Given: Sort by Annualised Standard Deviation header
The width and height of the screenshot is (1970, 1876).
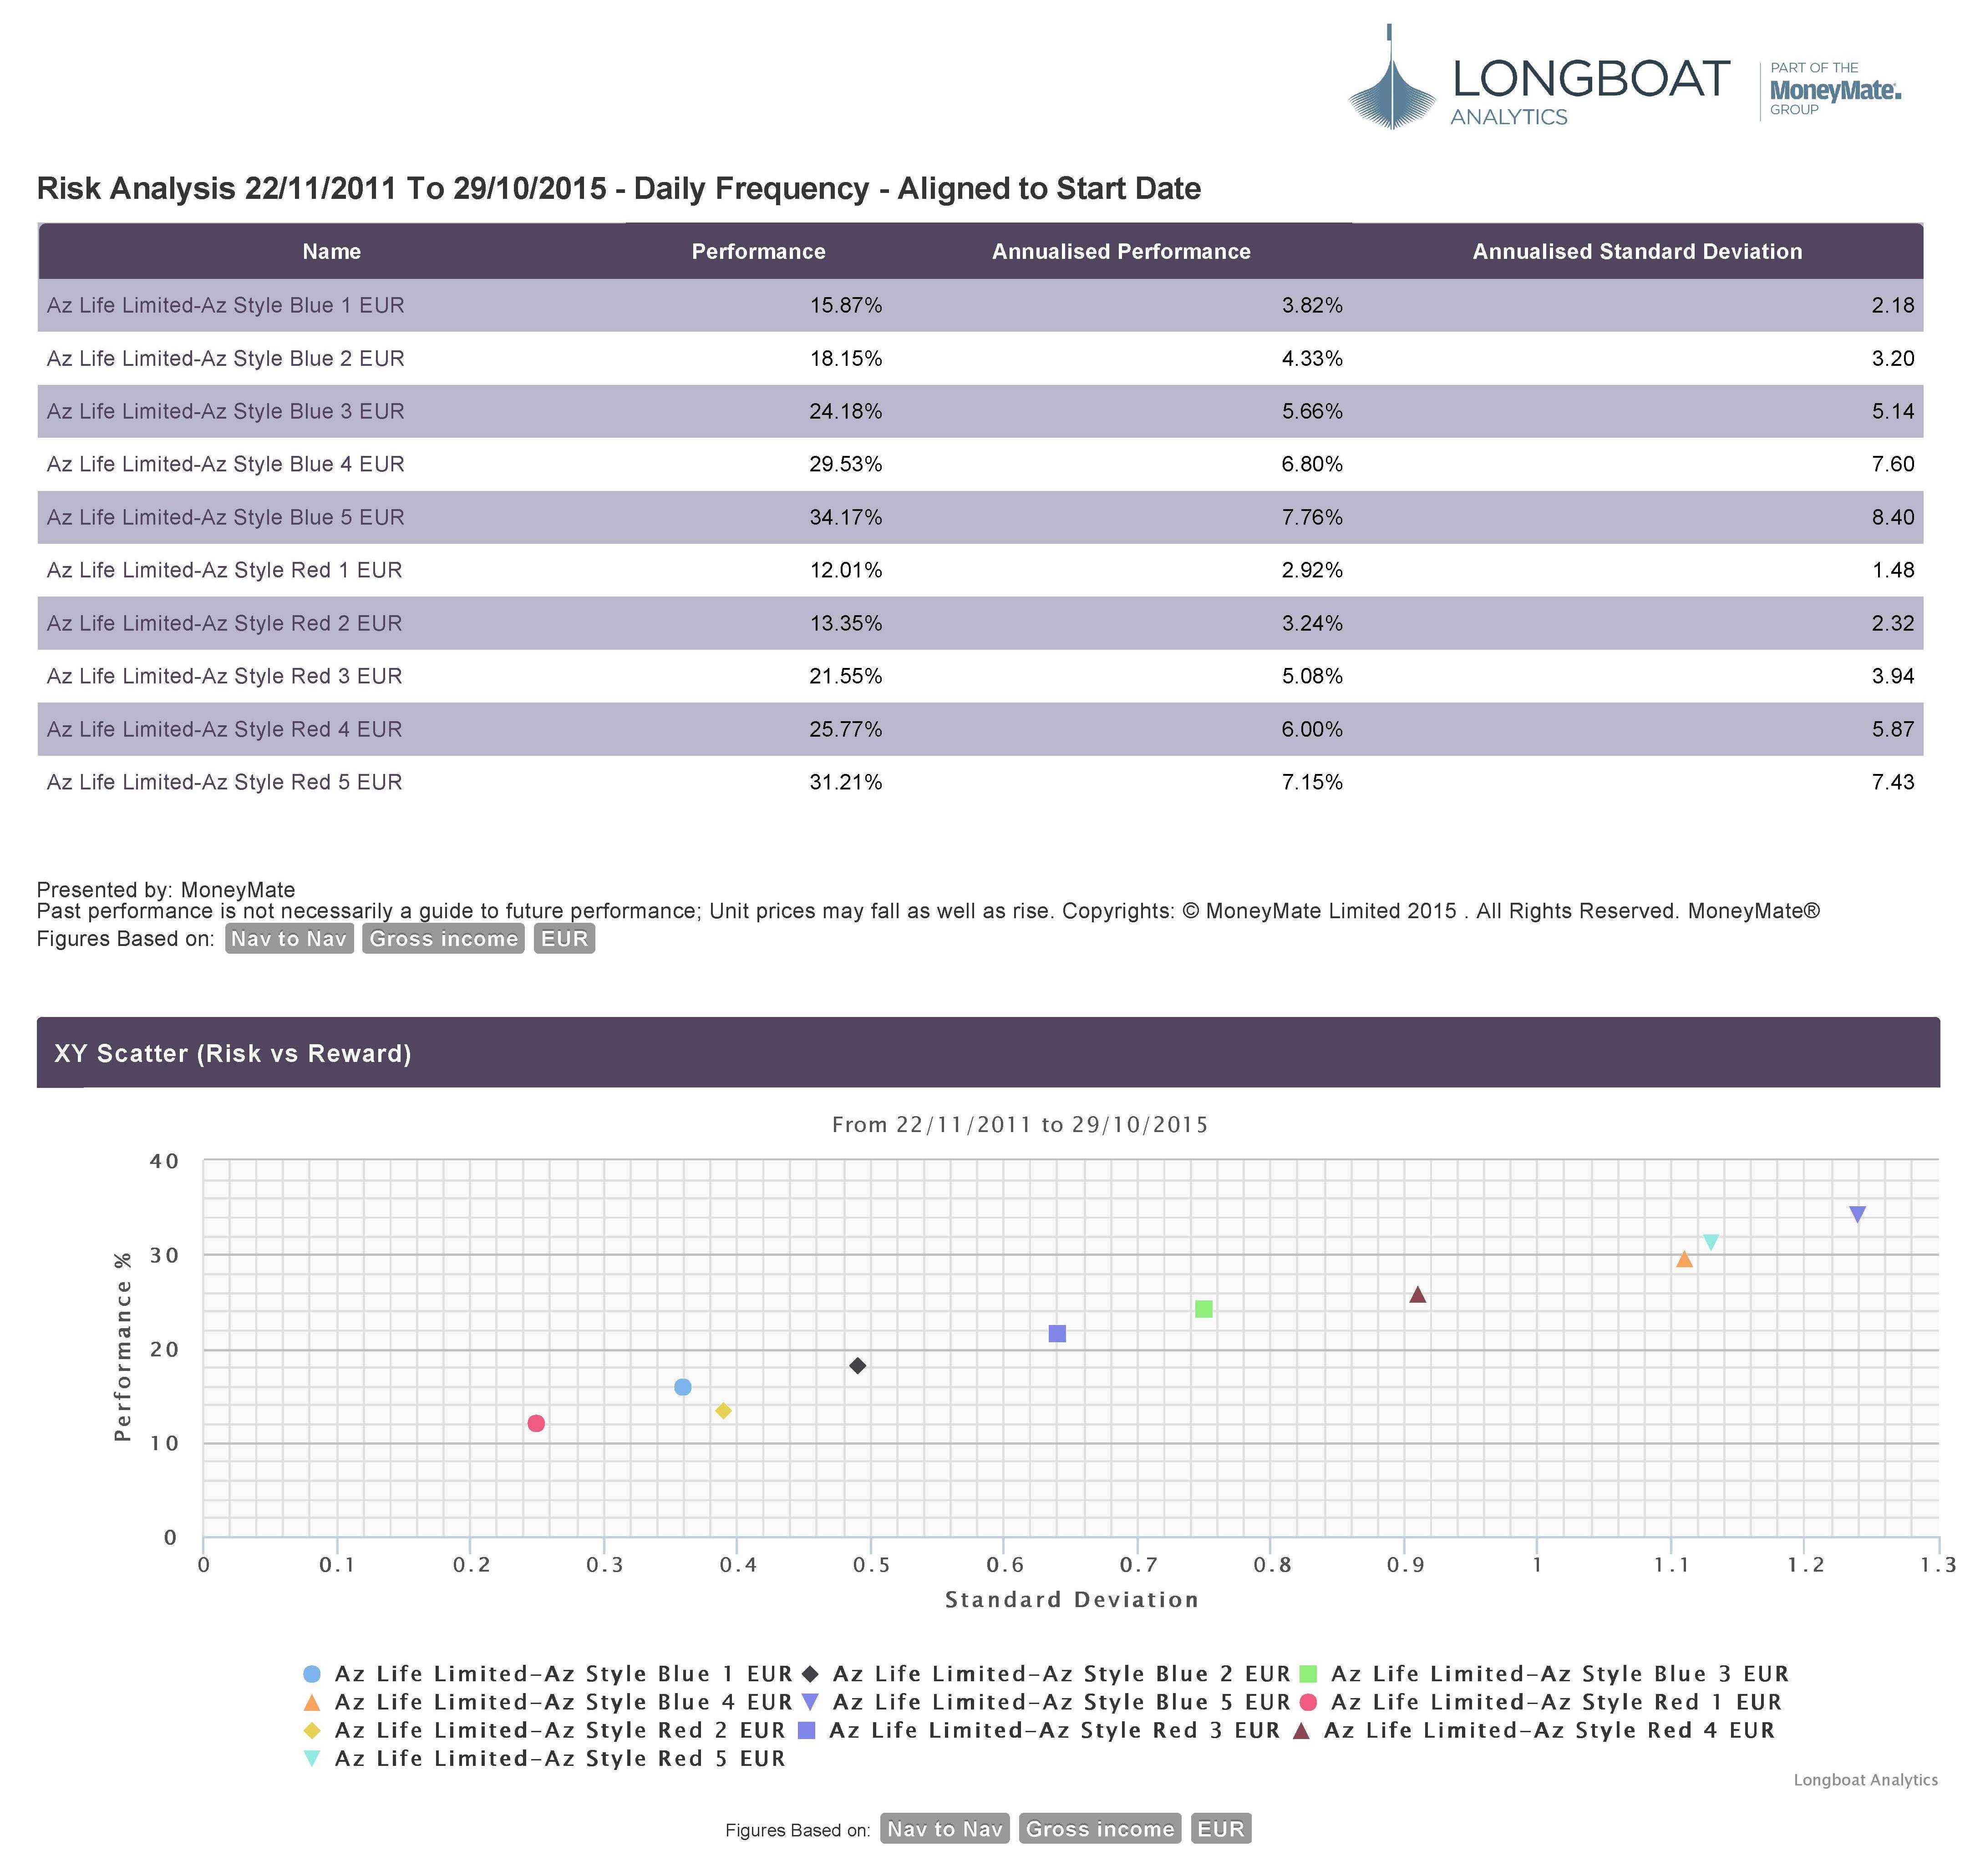Looking at the screenshot, I should [x=1637, y=251].
